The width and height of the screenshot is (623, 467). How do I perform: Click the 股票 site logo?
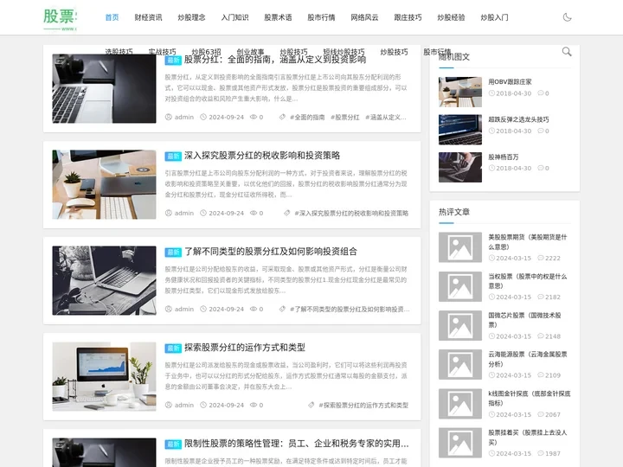coord(60,19)
